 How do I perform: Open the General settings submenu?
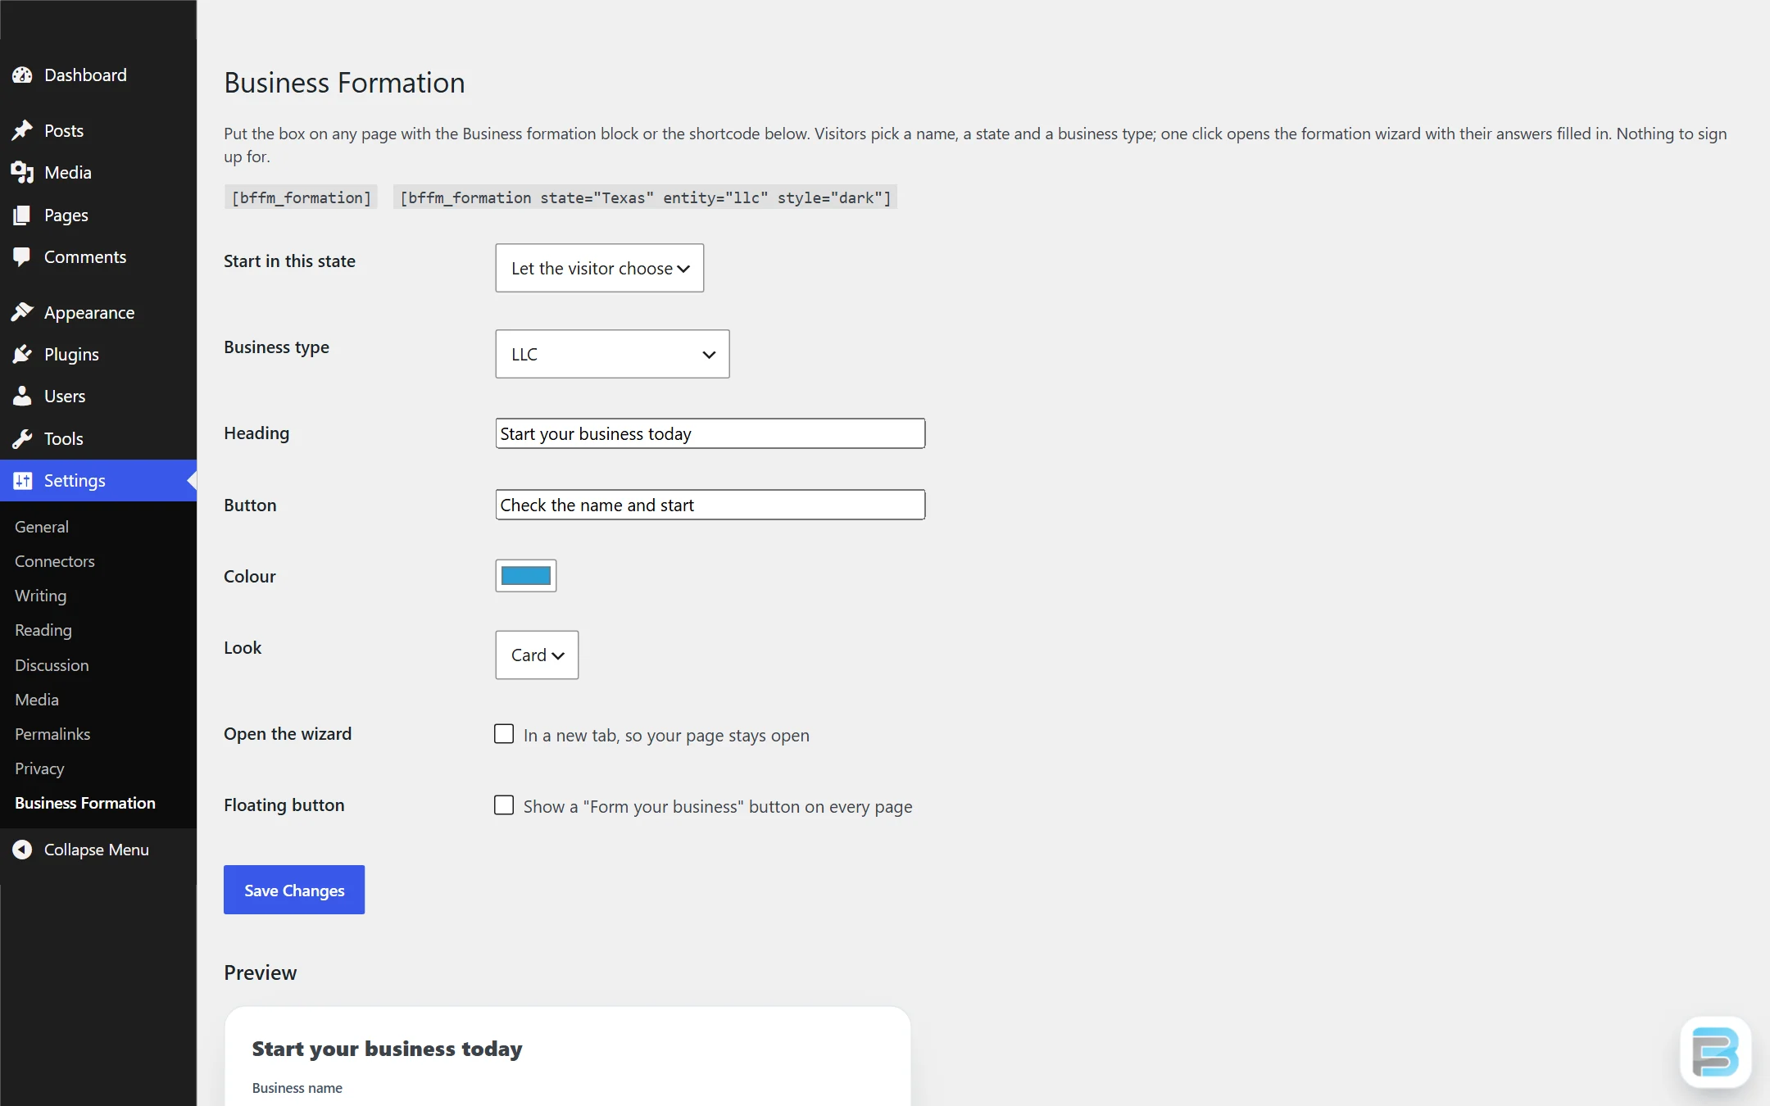[x=42, y=527]
